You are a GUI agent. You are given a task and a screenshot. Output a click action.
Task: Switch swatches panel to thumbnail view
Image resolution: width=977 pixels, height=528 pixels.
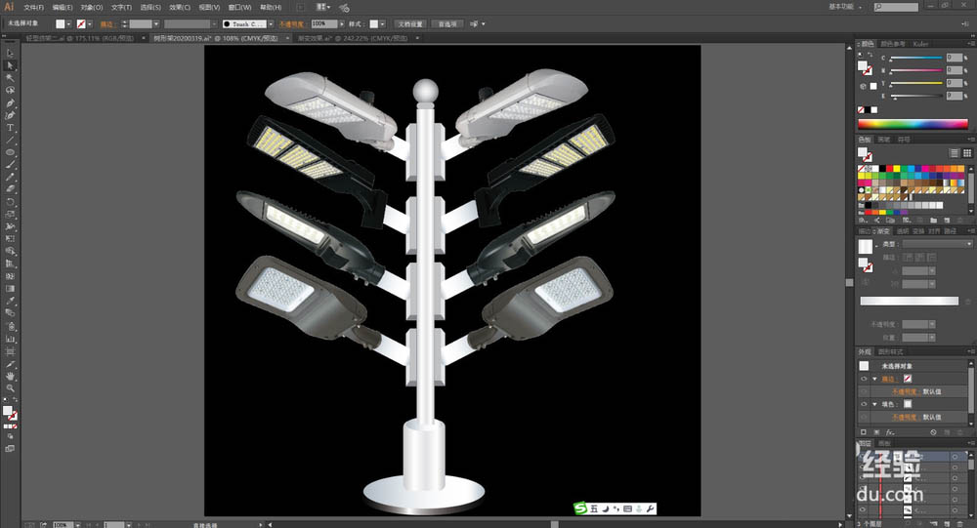tap(969, 153)
